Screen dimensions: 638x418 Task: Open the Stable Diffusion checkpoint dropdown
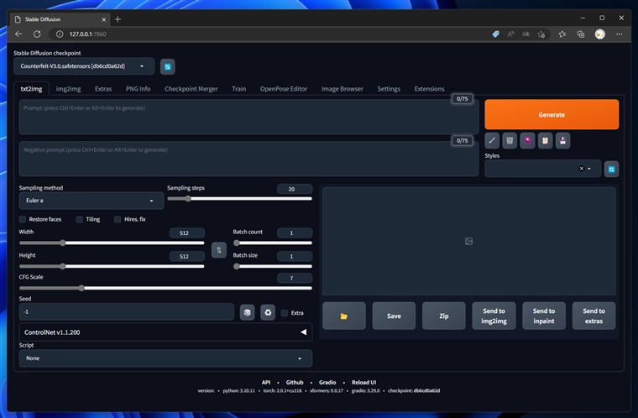coord(84,66)
